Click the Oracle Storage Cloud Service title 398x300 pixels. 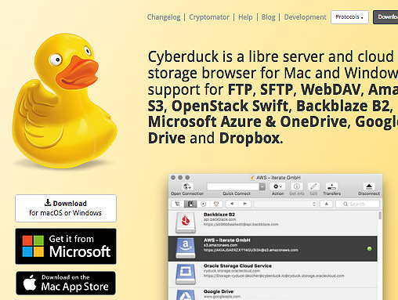237,266
